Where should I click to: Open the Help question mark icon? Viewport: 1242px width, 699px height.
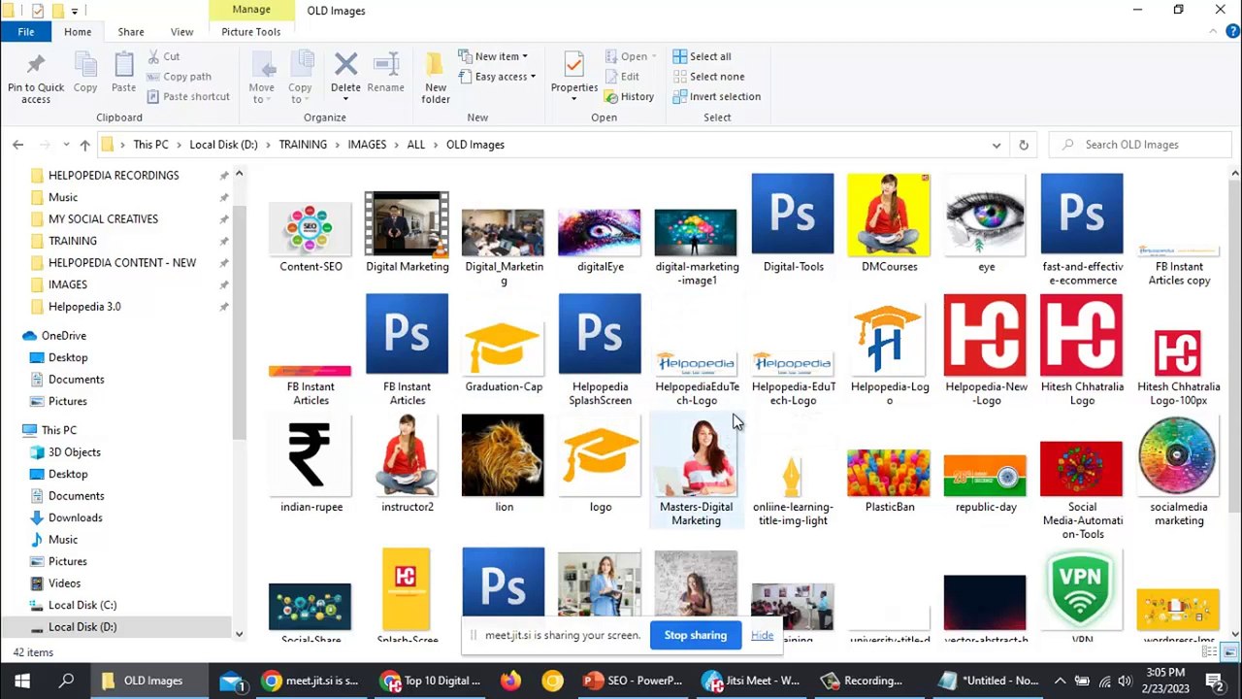coord(1232,32)
